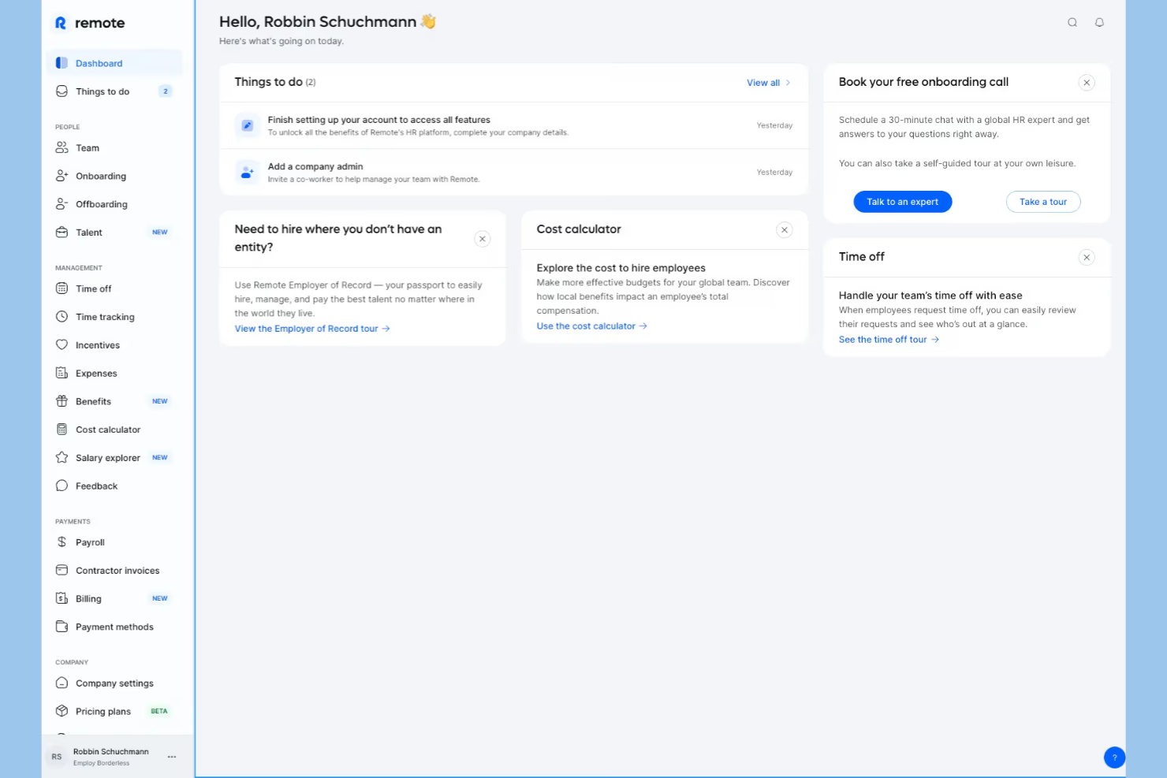Click the Team people icon
The image size is (1167, 778).
[x=62, y=147]
